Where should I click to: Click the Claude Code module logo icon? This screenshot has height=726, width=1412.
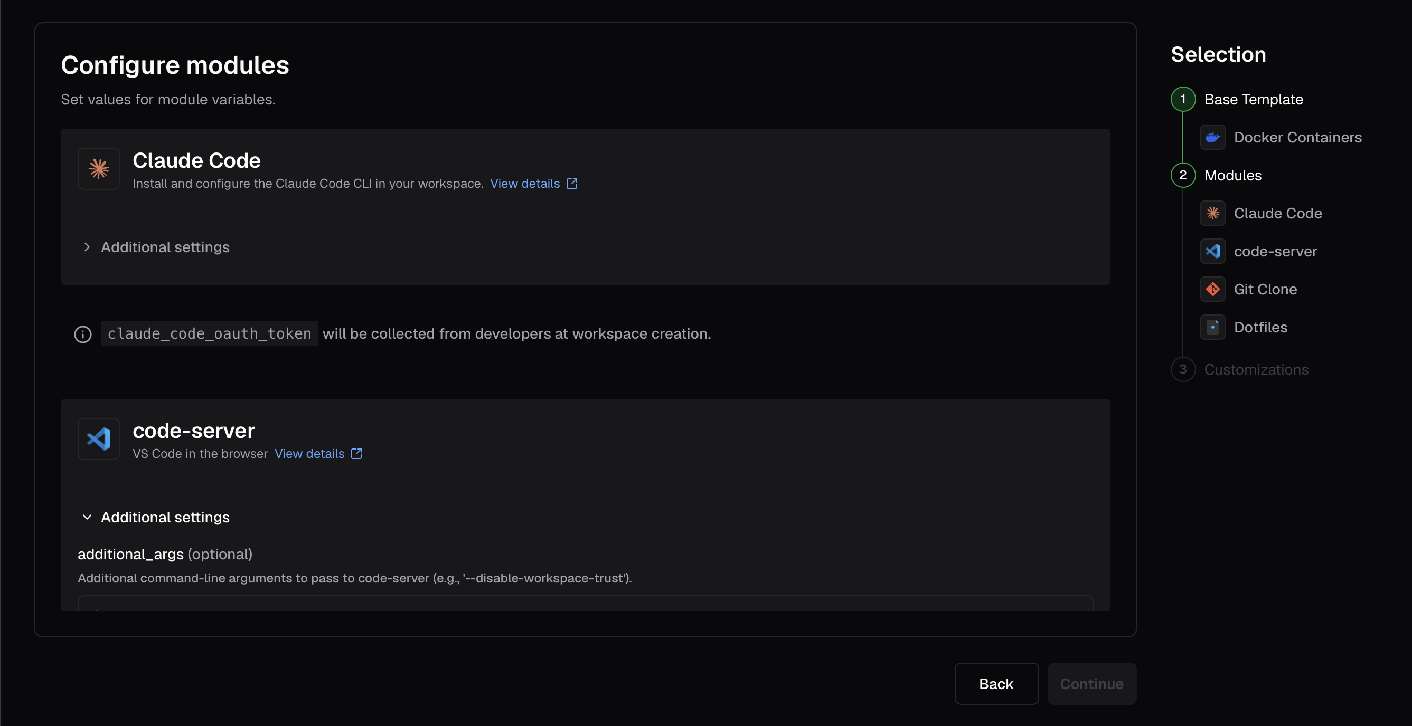(99, 169)
